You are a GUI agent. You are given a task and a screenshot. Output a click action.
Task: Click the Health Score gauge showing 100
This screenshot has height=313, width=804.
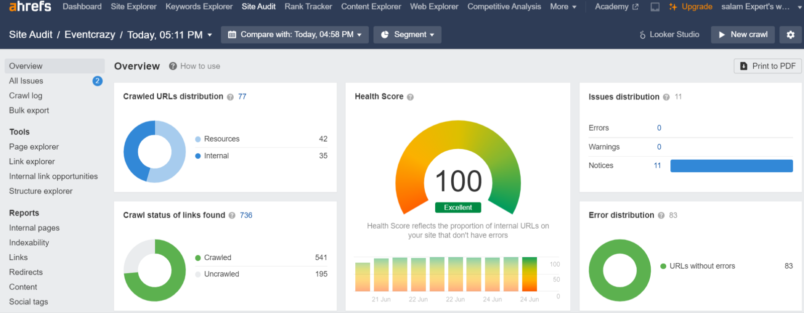[x=458, y=168]
